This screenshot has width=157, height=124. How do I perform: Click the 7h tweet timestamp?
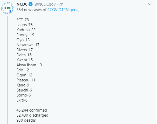point(61,4)
